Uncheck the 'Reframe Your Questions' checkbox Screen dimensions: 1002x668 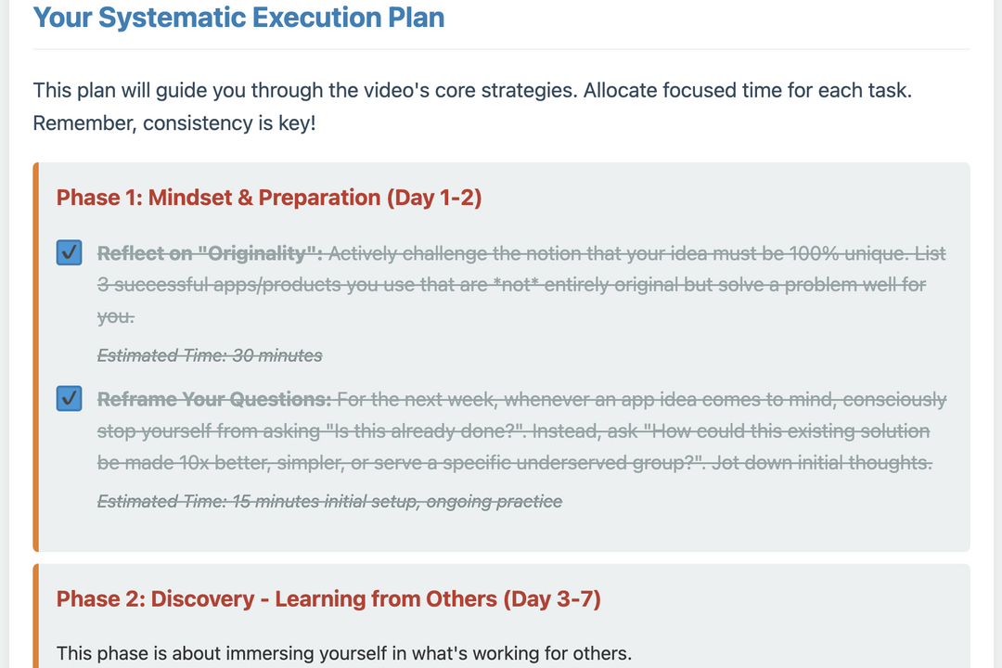pos(70,399)
